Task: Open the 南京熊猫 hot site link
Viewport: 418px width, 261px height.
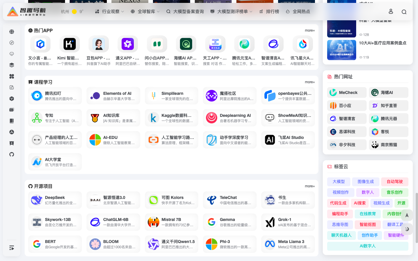Action: [x=389, y=145]
